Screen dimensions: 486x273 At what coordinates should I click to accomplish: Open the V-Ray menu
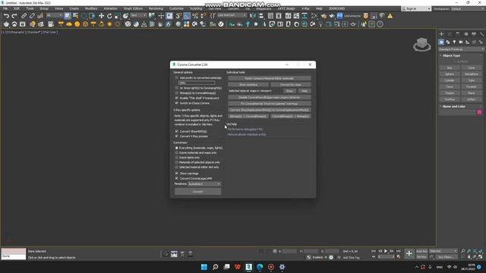coord(305,8)
